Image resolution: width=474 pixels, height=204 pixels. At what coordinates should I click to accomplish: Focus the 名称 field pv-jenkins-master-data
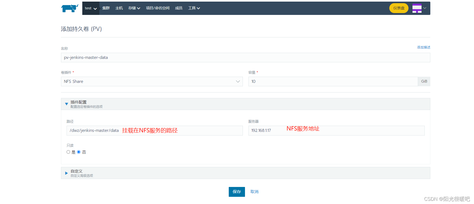pos(246,58)
